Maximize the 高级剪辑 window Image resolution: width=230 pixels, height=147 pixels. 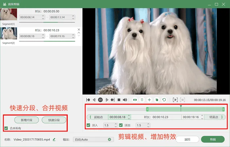pyautogui.click(x=216, y=4)
